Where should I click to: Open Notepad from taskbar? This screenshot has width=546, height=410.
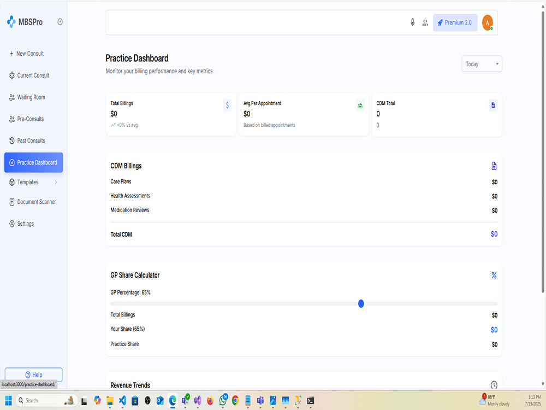tap(248, 401)
